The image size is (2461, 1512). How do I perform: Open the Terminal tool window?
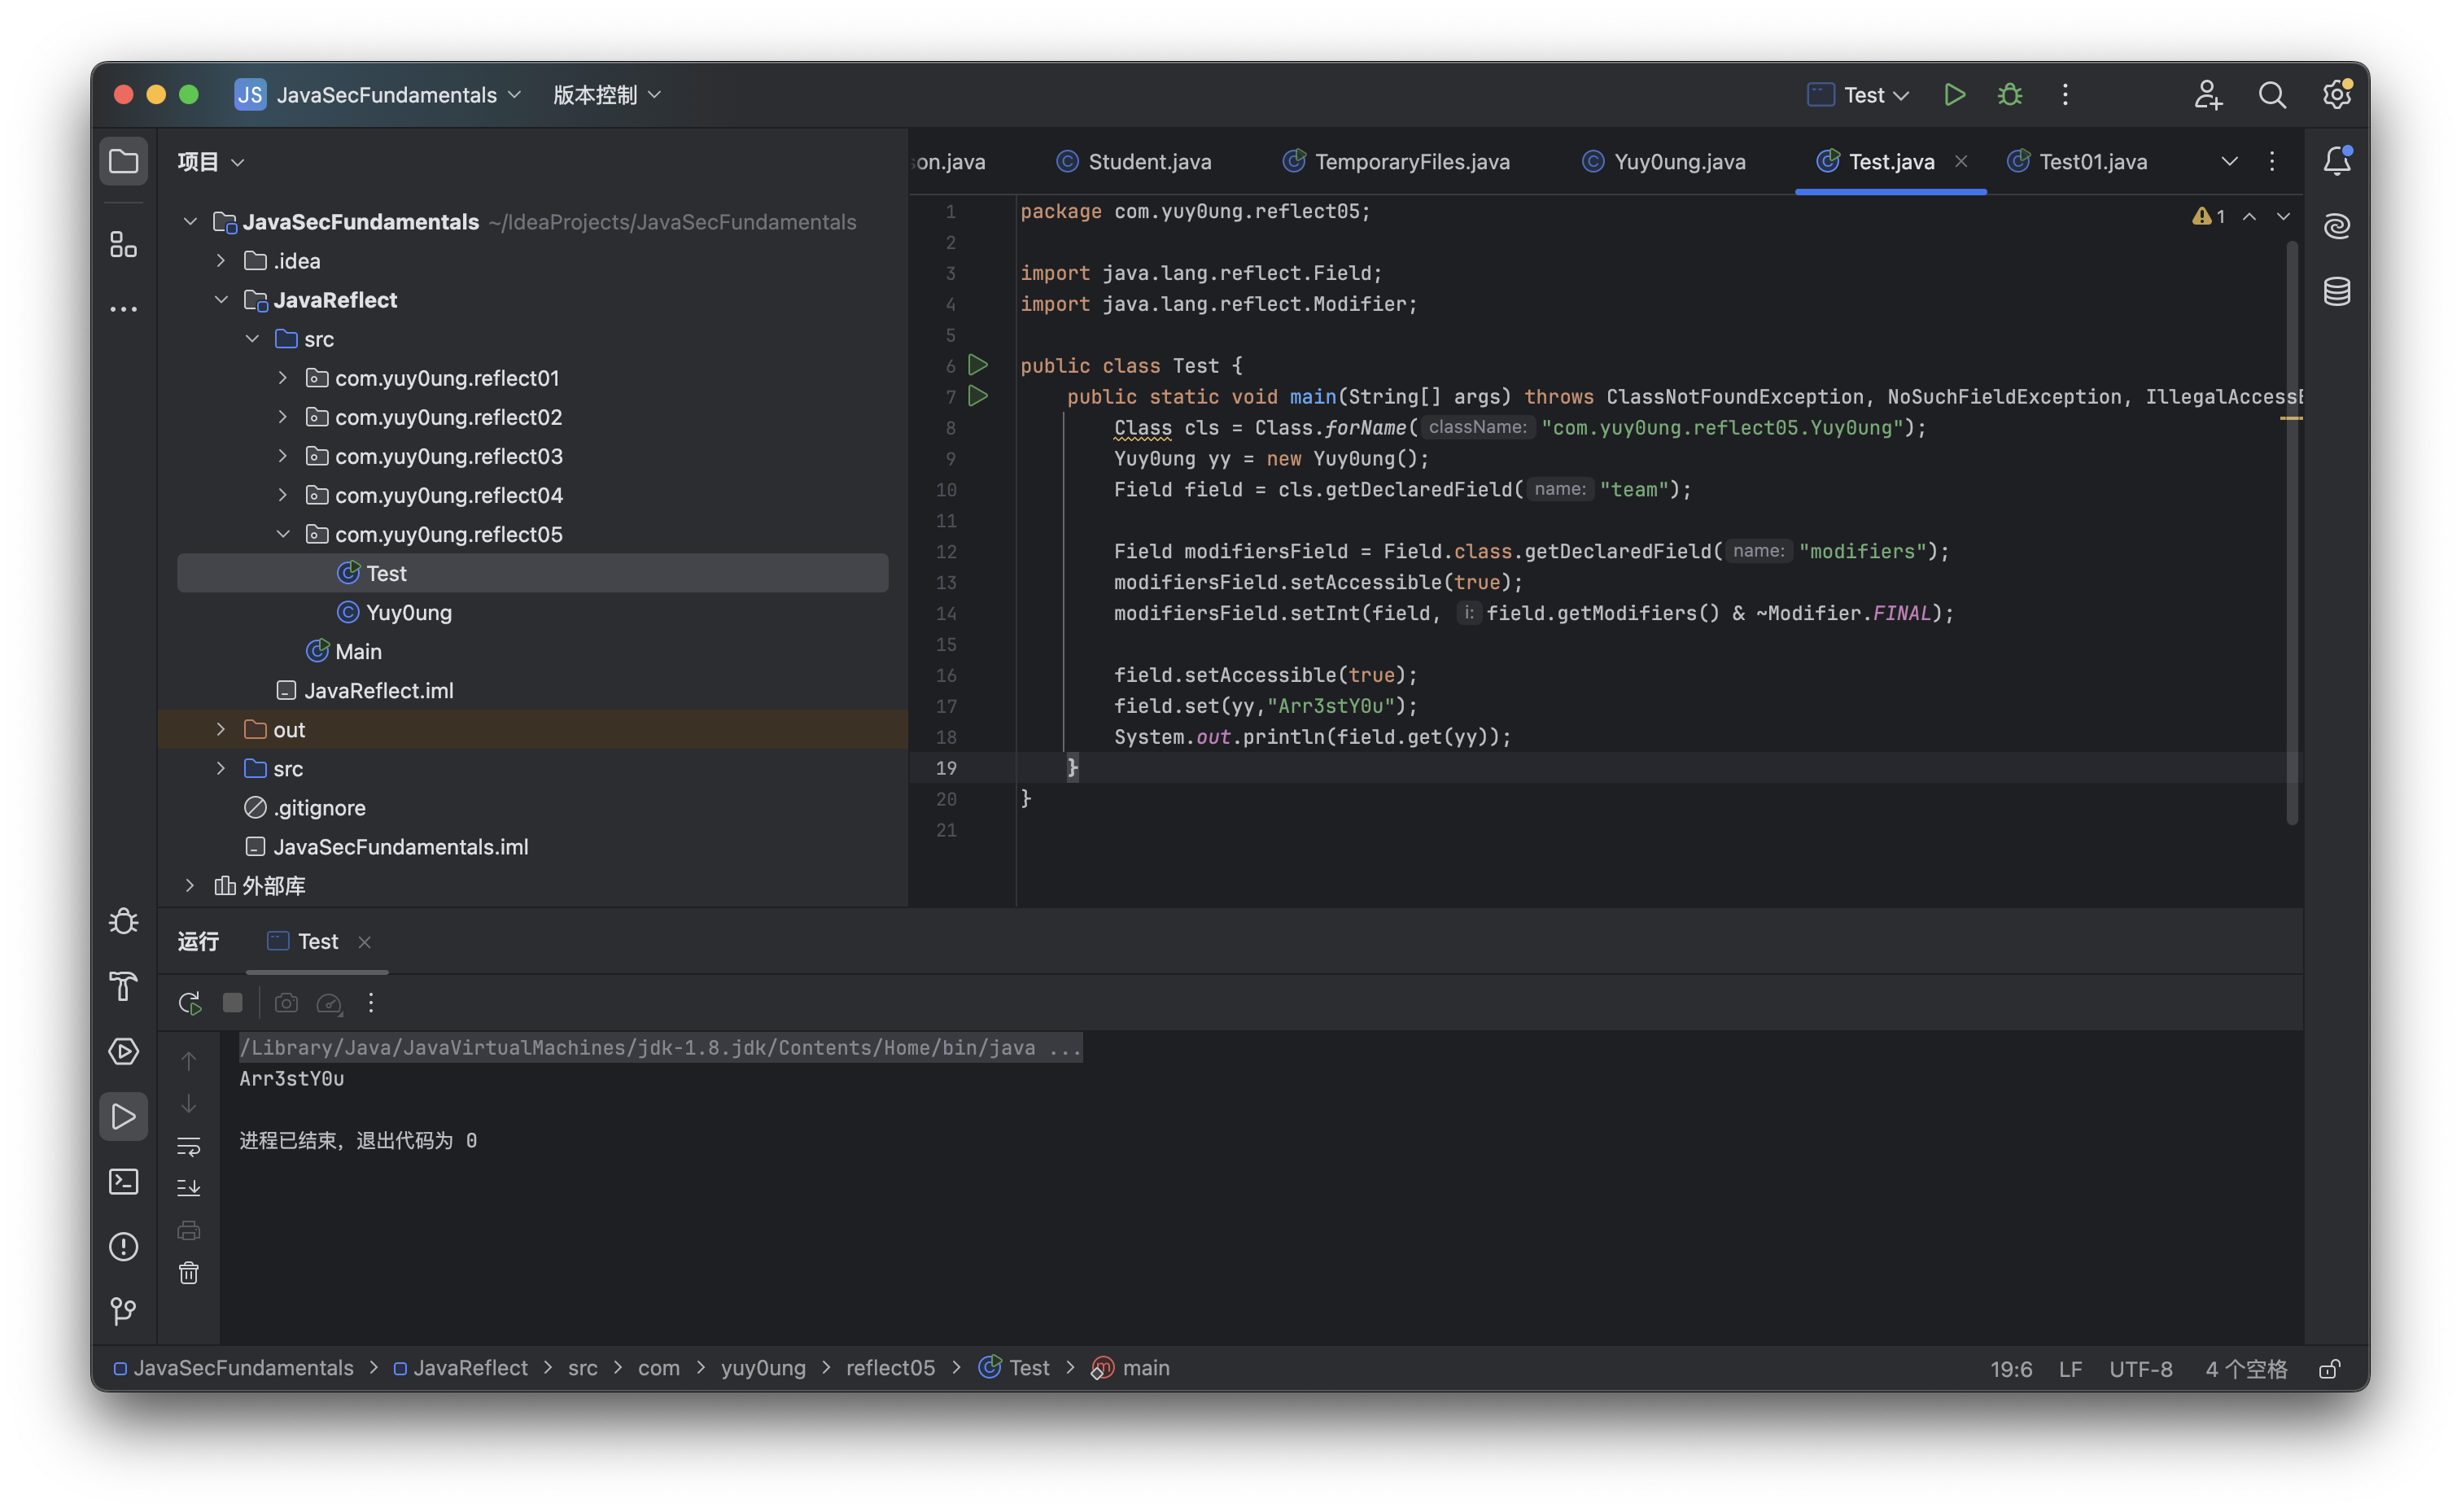point(123,1182)
